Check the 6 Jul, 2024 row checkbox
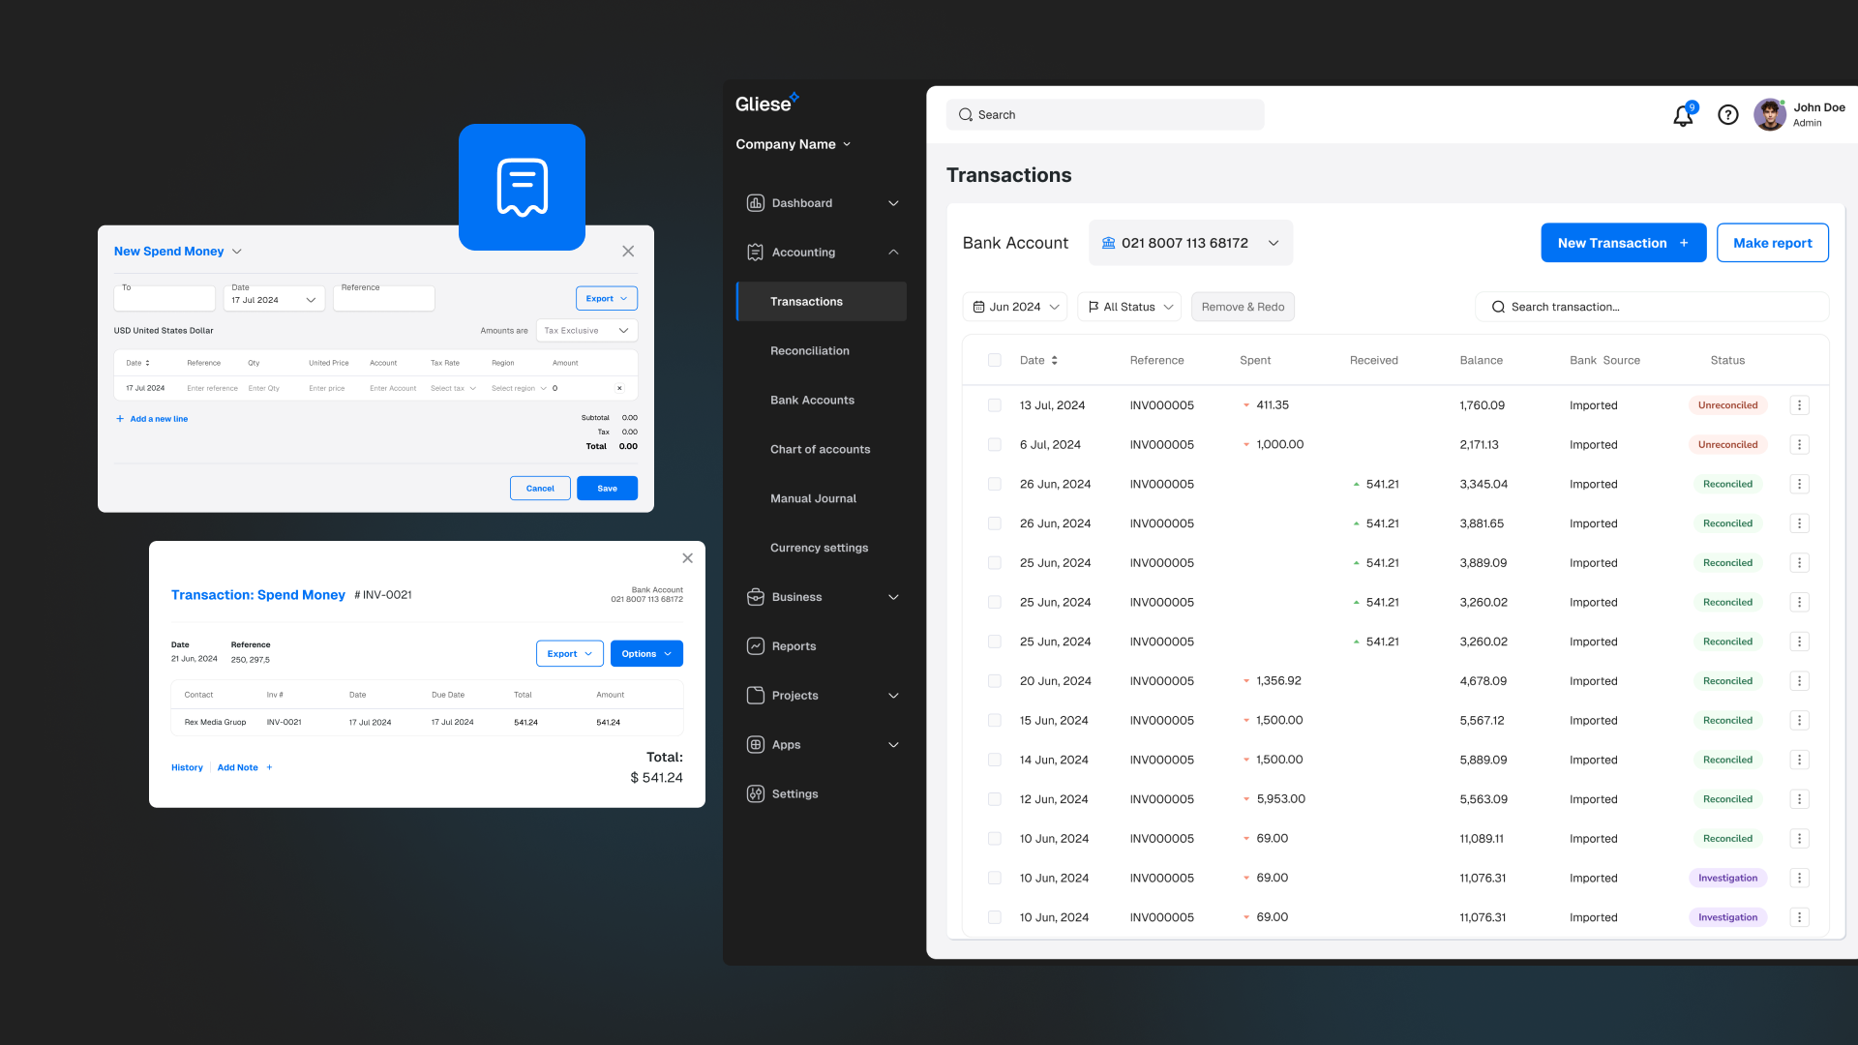1858x1045 pixels. (x=995, y=445)
